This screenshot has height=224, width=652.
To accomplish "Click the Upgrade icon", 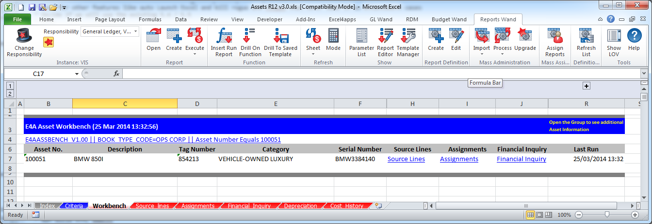I will pos(525,36).
